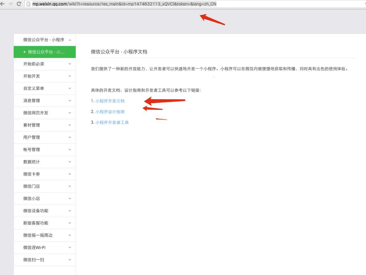Expand the 开始开发 section arrow

click(70, 76)
